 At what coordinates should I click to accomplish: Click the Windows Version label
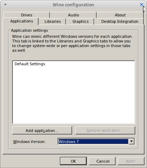[29, 142]
